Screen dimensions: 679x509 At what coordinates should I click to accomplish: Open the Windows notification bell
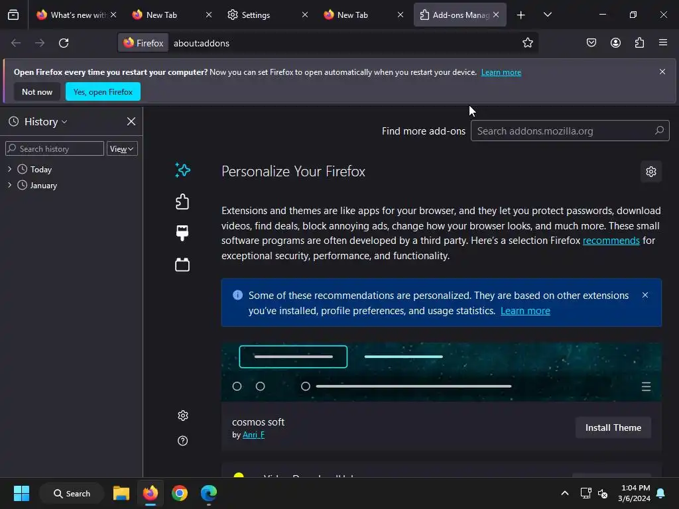pos(661,493)
